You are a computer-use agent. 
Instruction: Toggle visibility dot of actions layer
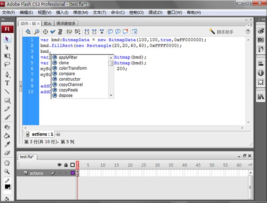[x=60, y=173]
